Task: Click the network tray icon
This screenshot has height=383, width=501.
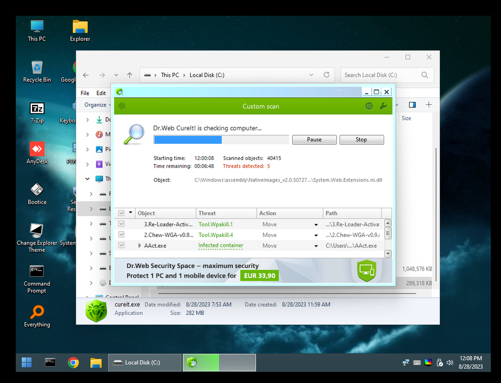Action: pos(406,362)
